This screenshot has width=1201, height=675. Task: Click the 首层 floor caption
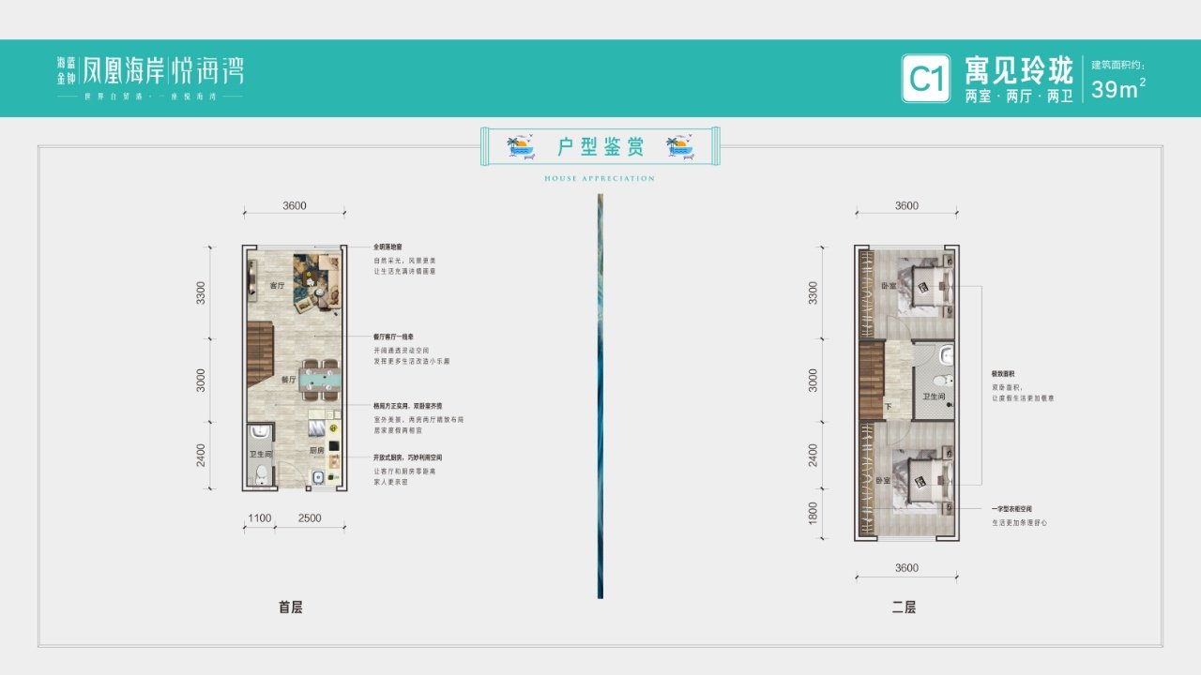tap(292, 607)
